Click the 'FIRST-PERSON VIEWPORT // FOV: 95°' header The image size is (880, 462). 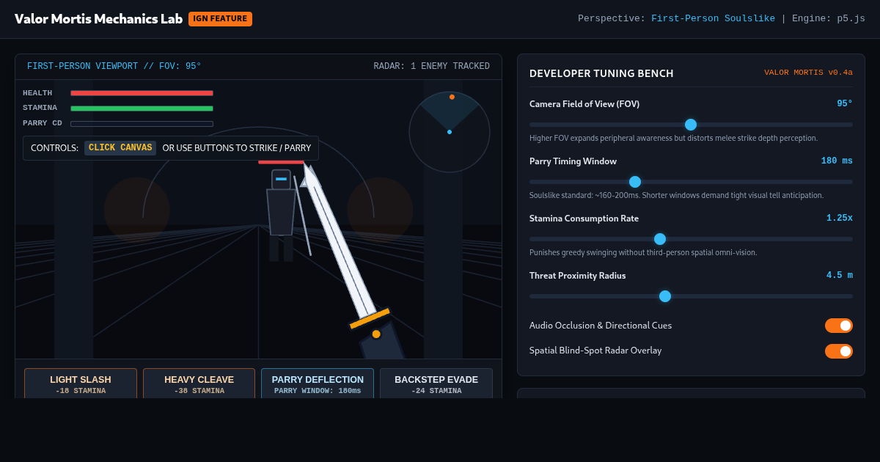[114, 67]
